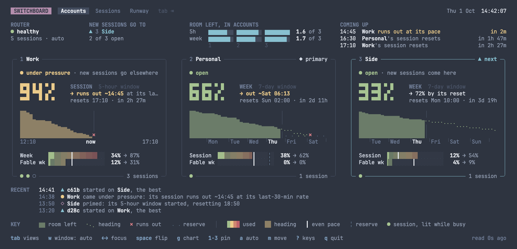
Task: Click the 'room left' key swatch
Action: coord(42,225)
